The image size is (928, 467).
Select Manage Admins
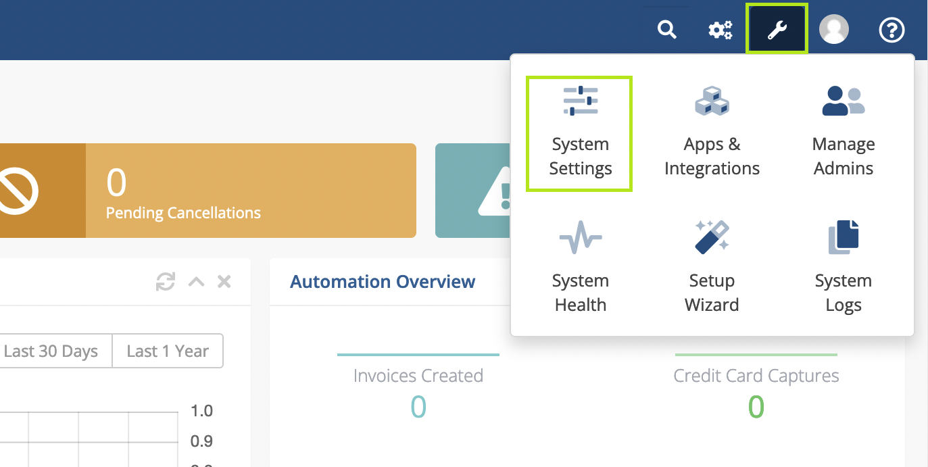coord(843,133)
